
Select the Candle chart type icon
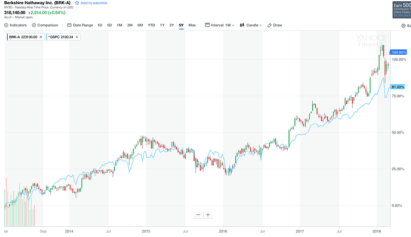[242, 25]
